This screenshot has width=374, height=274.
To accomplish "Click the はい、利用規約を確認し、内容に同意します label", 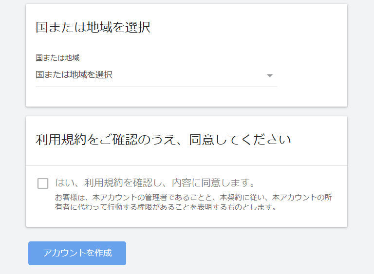I will 155,183.
